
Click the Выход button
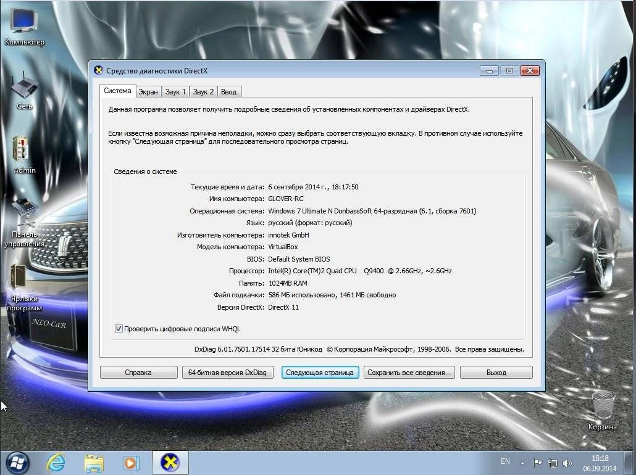[496, 373]
